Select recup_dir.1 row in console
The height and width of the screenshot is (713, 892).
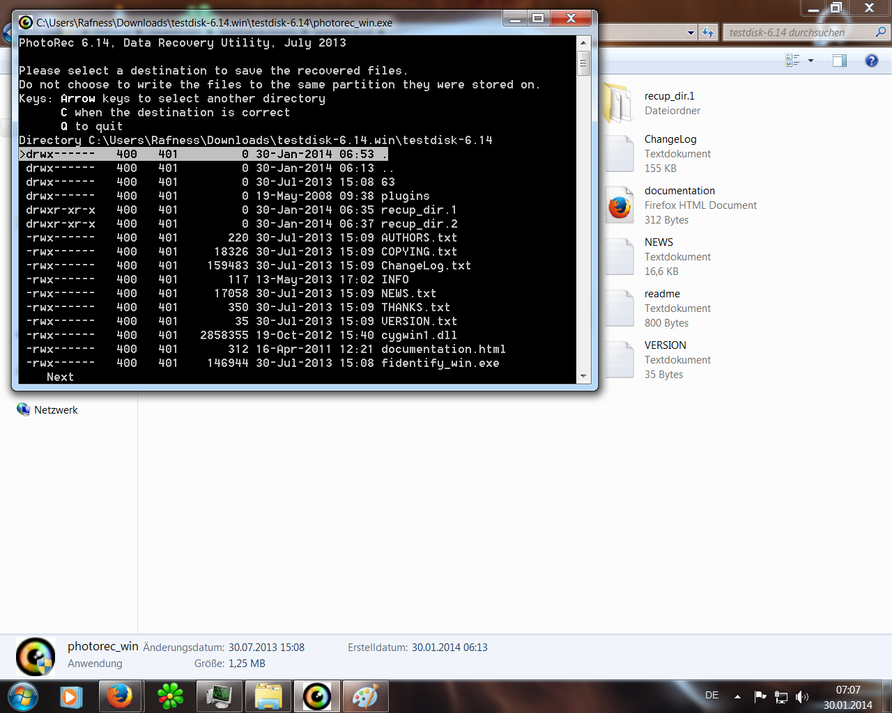click(242, 210)
